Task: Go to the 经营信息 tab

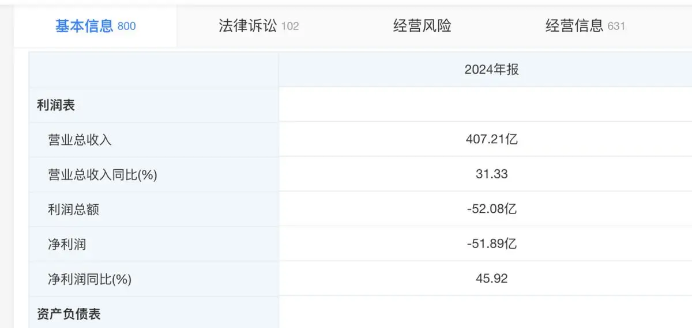Action: [x=585, y=26]
